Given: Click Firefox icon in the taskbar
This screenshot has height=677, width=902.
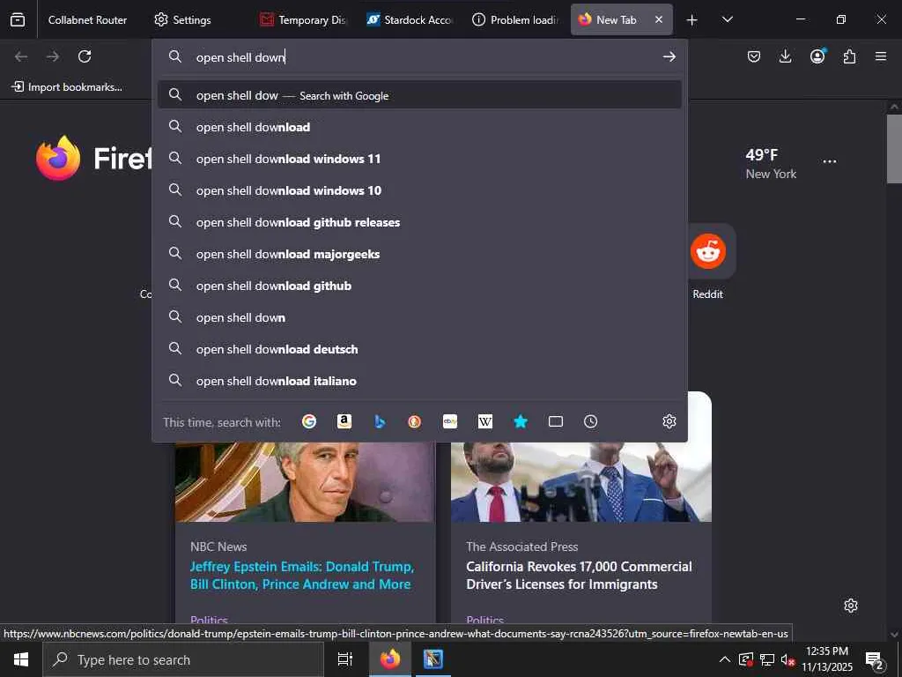Looking at the screenshot, I should tap(390, 659).
